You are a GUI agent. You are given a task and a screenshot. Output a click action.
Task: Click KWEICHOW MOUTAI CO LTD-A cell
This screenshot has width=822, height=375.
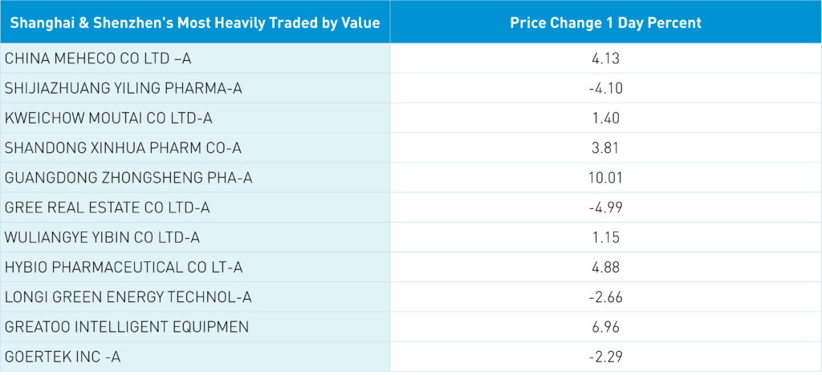tap(110, 118)
